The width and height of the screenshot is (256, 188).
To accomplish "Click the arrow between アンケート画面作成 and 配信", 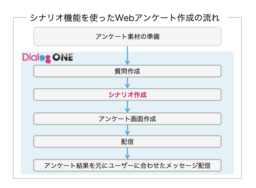I will pyautogui.click(x=128, y=130).
